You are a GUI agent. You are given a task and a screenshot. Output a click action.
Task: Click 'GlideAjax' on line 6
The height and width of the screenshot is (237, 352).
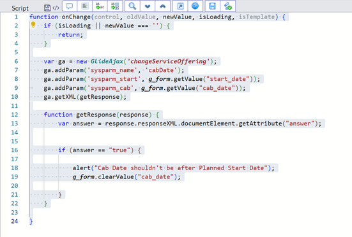[x=107, y=61]
